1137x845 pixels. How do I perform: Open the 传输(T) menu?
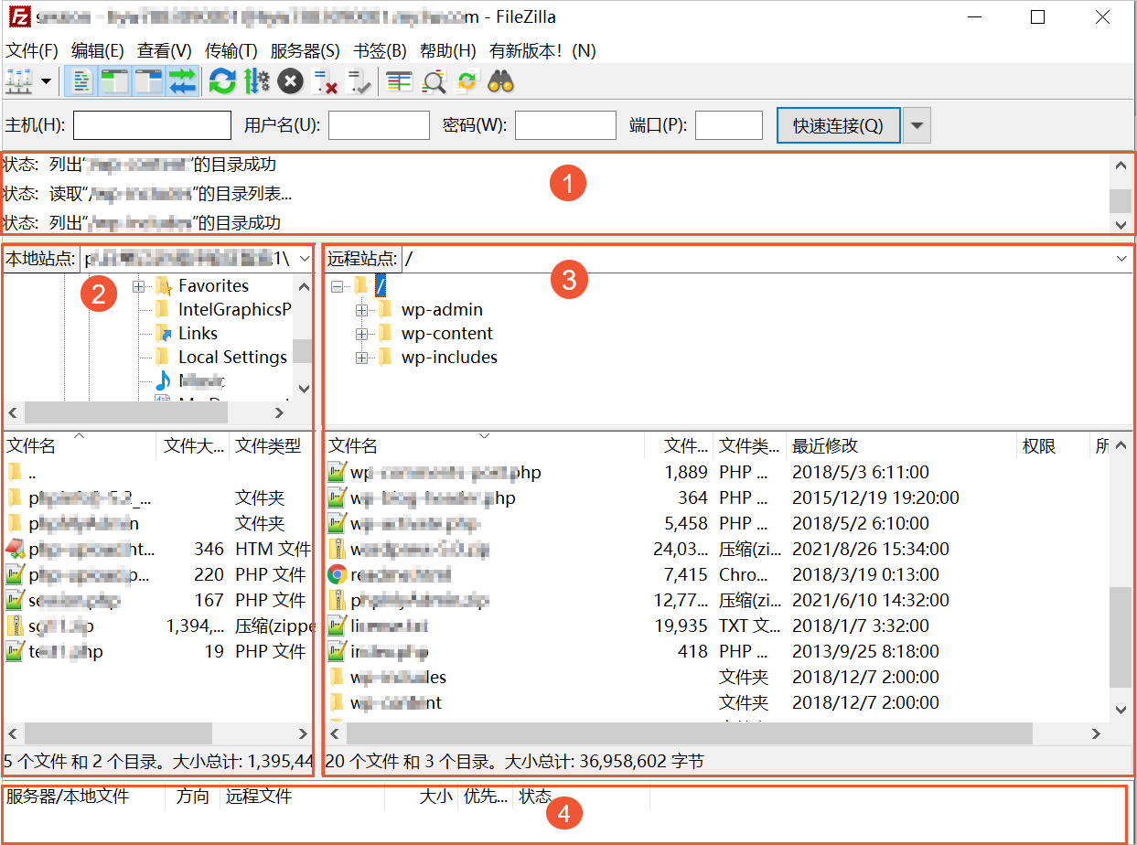click(231, 51)
